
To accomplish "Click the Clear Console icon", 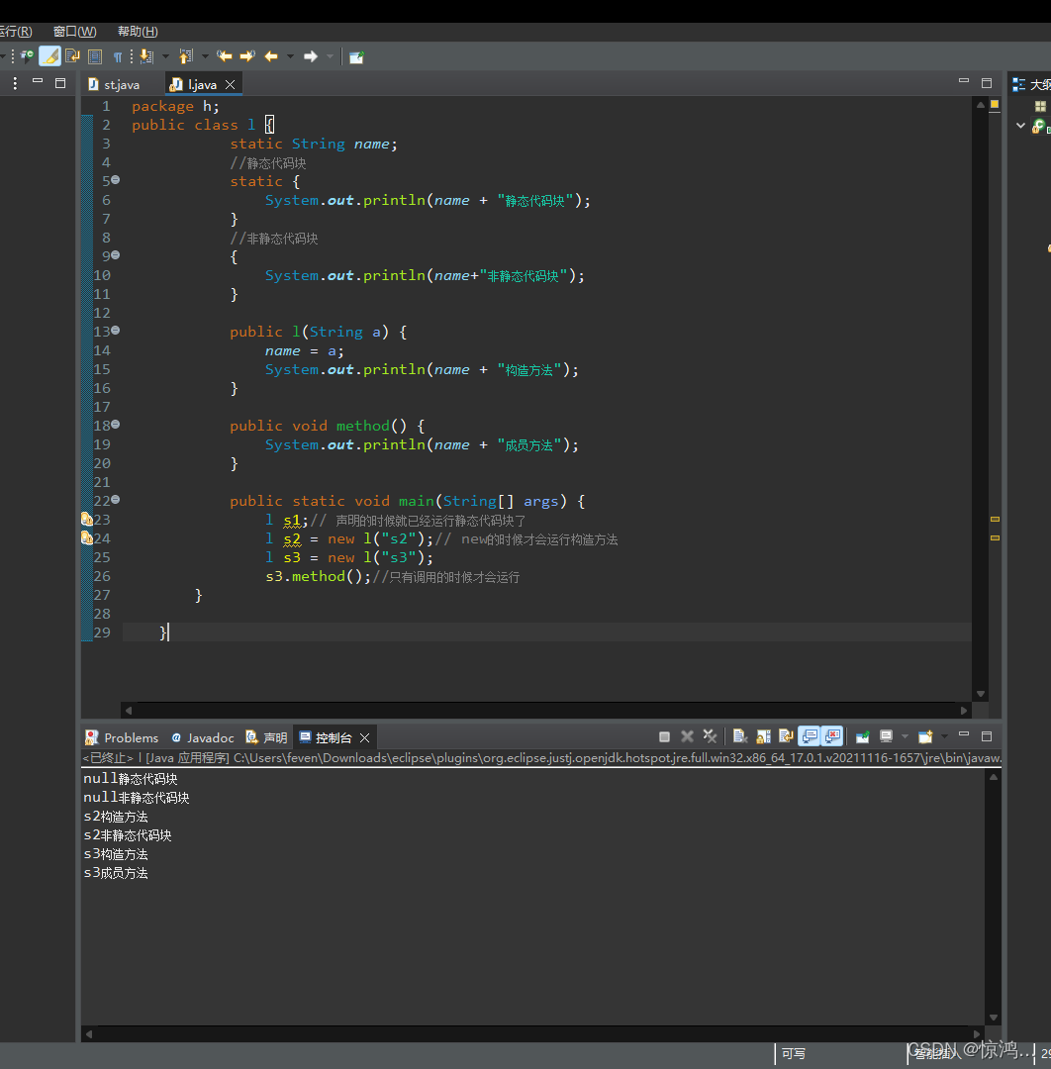I will [739, 736].
